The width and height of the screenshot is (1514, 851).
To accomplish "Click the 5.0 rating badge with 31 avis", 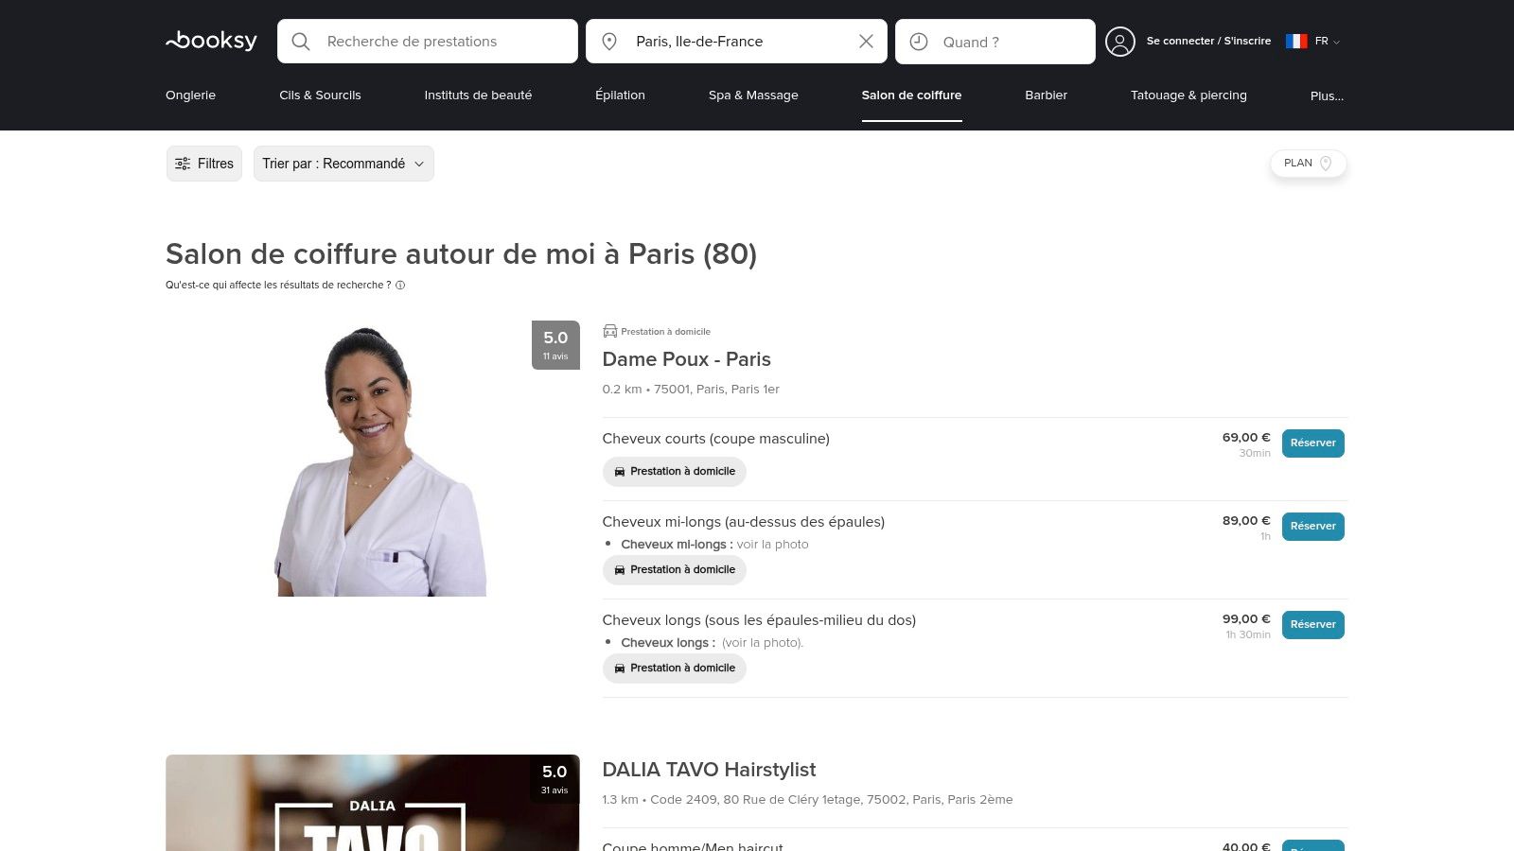I will pyautogui.click(x=555, y=779).
